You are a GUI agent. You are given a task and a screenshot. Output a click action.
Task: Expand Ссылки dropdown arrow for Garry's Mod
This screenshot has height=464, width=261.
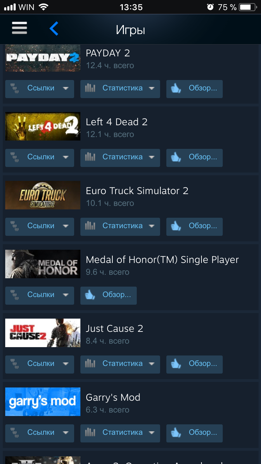65,433
